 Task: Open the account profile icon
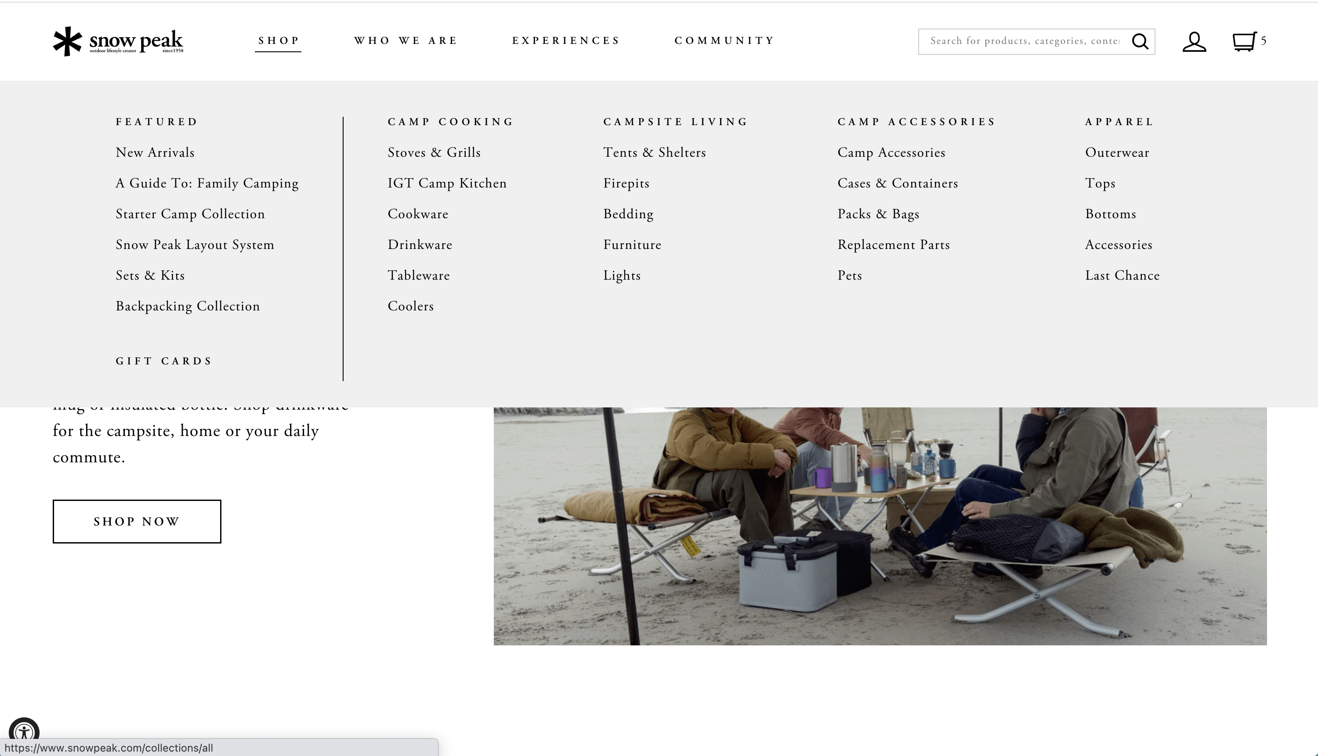[x=1195, y=41]
